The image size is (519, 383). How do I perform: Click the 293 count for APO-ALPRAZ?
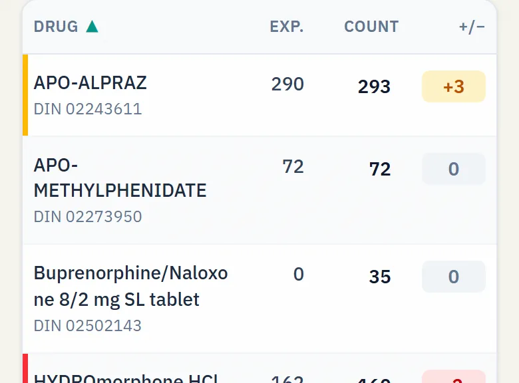pos(374,86)
